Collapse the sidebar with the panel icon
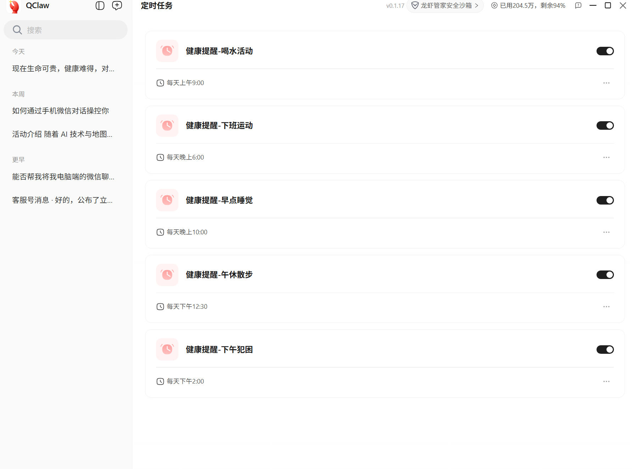This screenshot has width=632, height=469. tap(100, 6)
